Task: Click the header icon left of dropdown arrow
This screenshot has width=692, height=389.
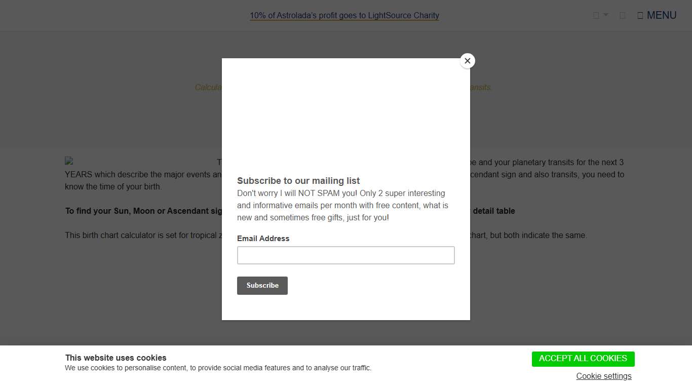Action: (x=596, y=16)
